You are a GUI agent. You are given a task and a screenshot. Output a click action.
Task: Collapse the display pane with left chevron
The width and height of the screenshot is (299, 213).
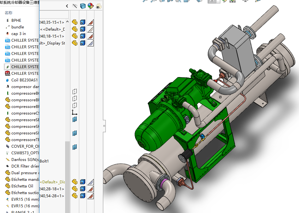point(67,6)
